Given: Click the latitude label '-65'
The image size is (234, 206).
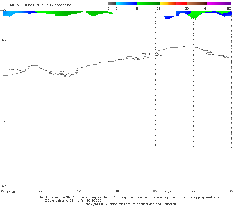Looking at the screenshot, I should [x=3, y=40].
